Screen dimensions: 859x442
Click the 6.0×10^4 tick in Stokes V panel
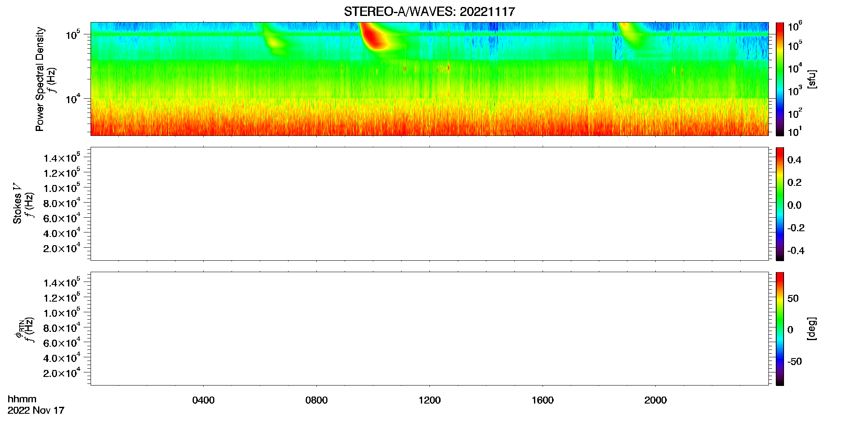point(61,218)
